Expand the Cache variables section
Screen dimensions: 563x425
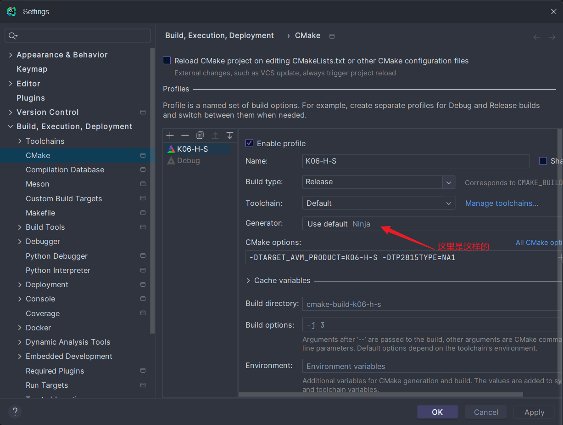(248, 280)
